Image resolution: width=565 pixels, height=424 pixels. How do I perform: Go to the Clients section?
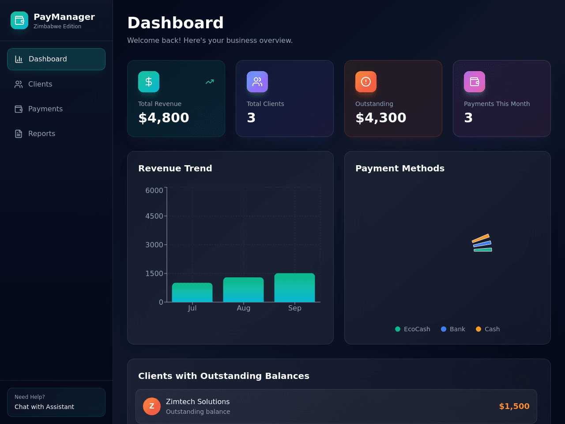tap(56, 84)
